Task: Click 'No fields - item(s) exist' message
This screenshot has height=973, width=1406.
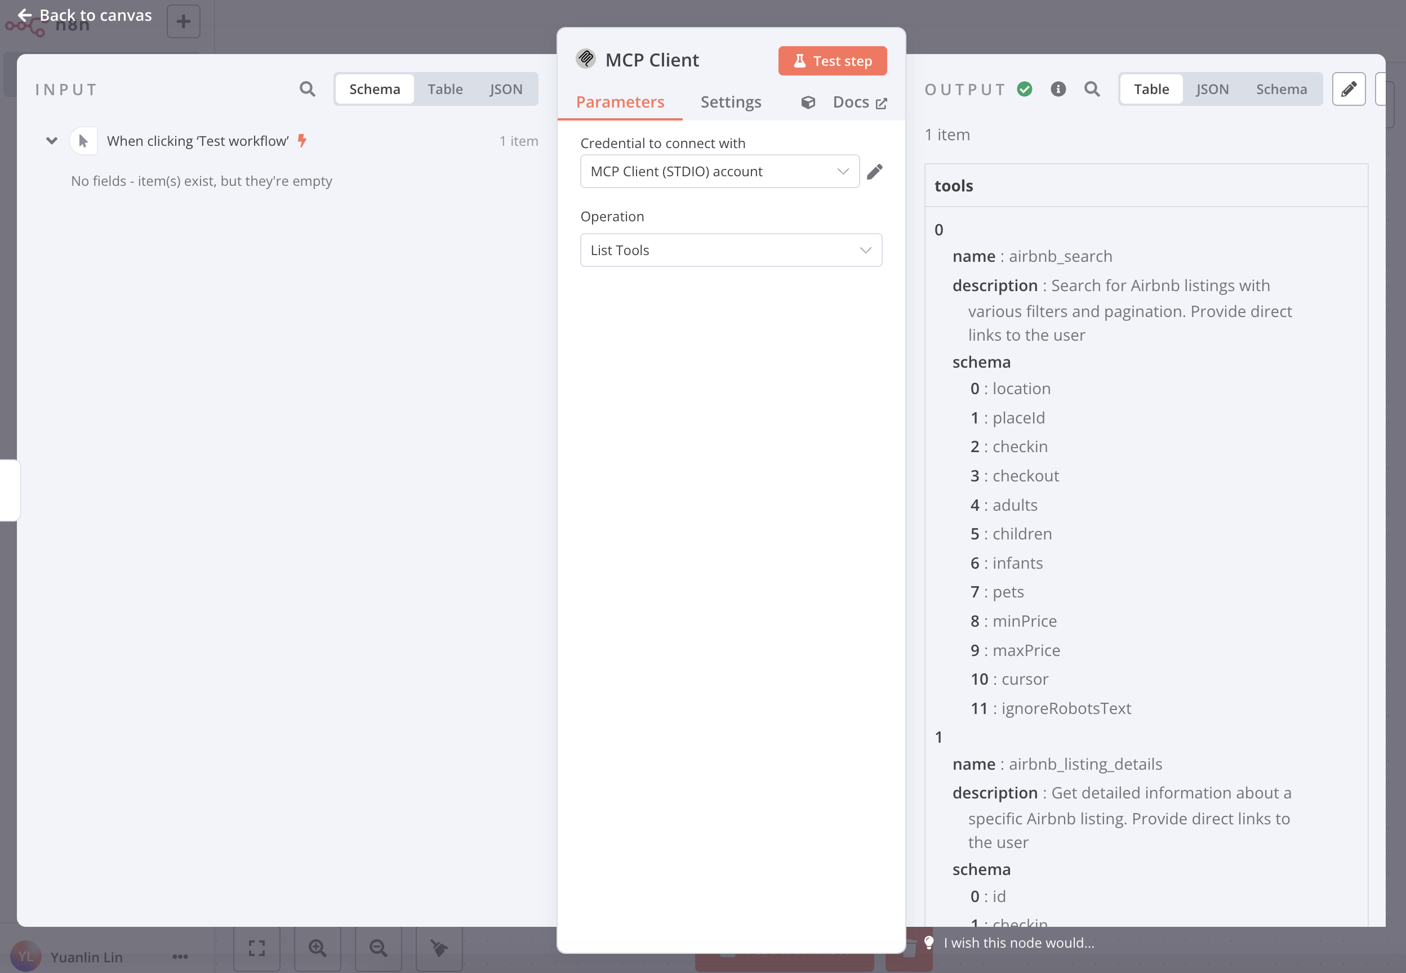Action: point(201,181)
